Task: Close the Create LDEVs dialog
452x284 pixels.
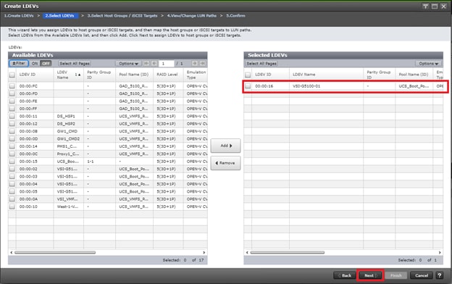Action: [443, 7]
